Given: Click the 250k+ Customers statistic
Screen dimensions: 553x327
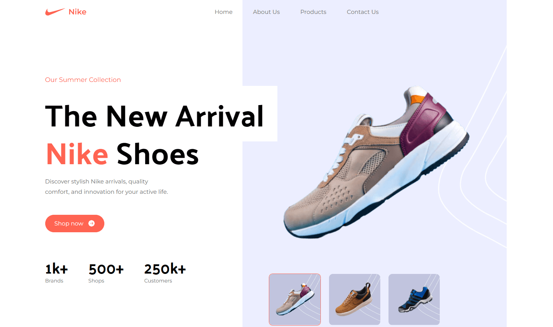Looking at the screenshot, I should [x=165, y=273].
